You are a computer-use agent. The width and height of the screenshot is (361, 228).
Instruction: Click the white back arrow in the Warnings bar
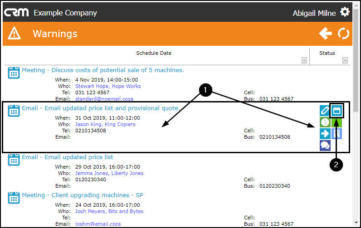tap(325, 33)
